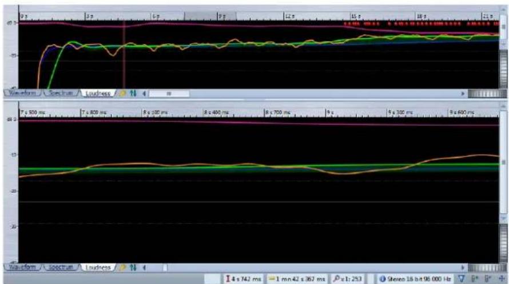The image size is (509, 284).
Task: Click the 8 s 100 ms mark on lower ruler
Action: point(156,112)
